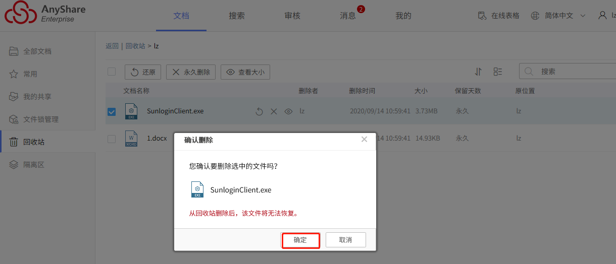Check the 1.docx file checkbox

click(112, 139)
